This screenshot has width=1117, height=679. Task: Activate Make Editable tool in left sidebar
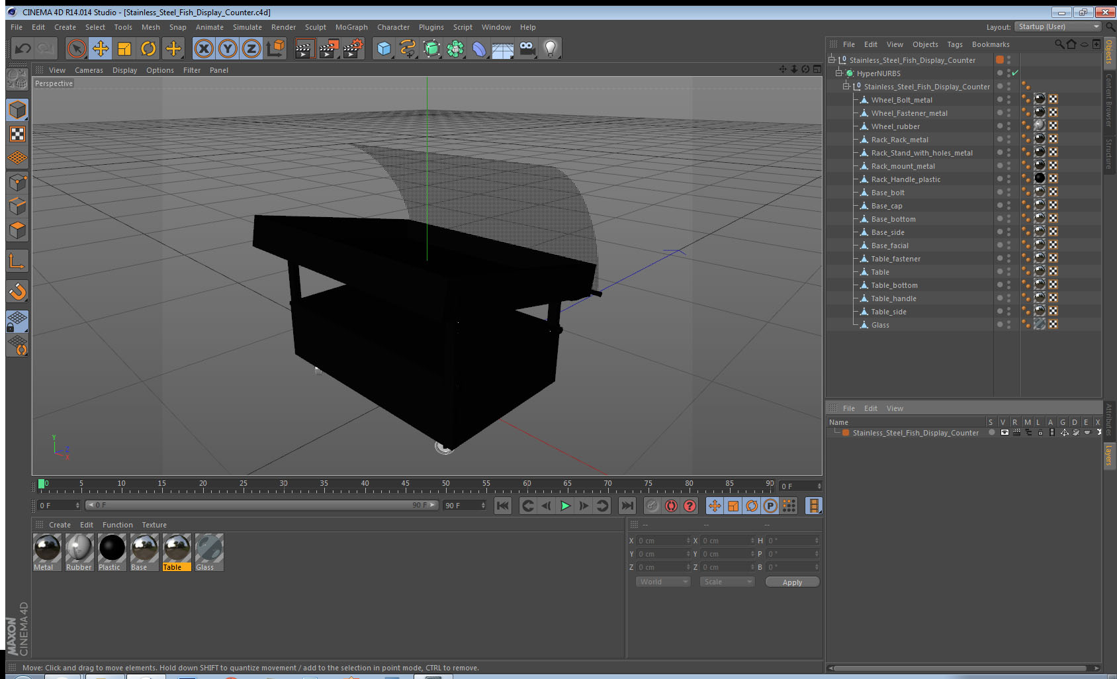pos(17,79)
